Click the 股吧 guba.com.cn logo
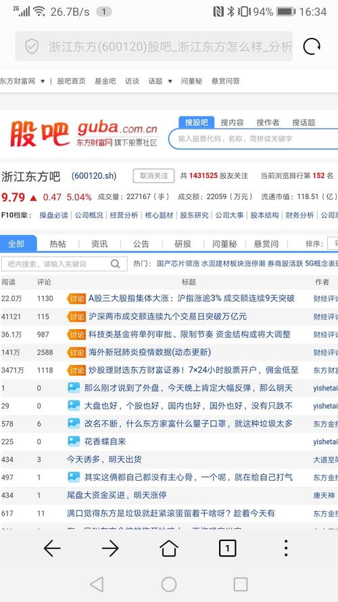 [x=84, y=133]
